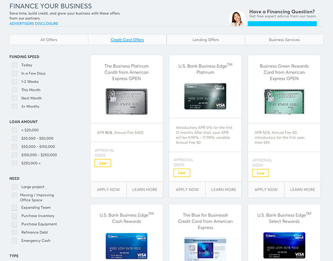Click Low approval odds badge on Green Rewards Card

coord(261,173)
